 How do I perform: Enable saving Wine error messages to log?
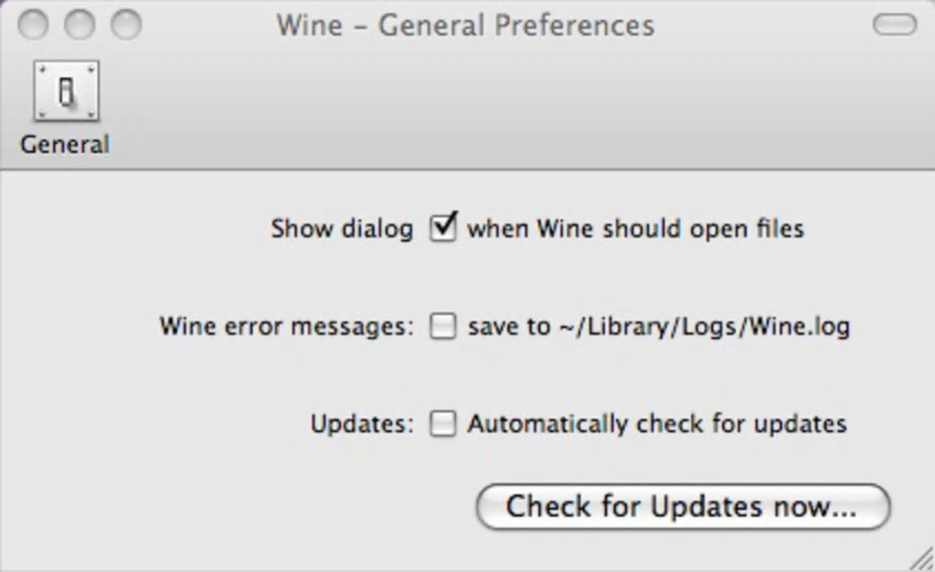point(444,325)
